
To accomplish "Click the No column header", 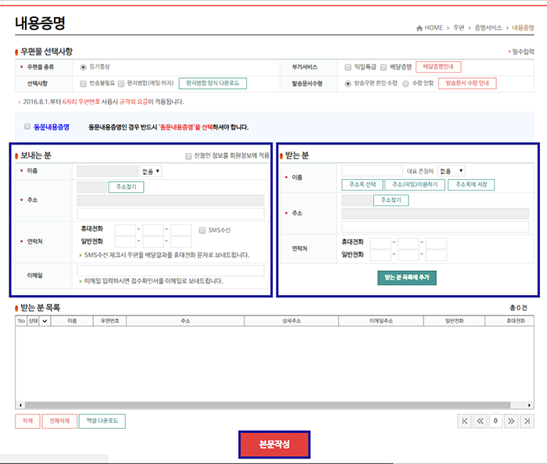I will (21, 321).
